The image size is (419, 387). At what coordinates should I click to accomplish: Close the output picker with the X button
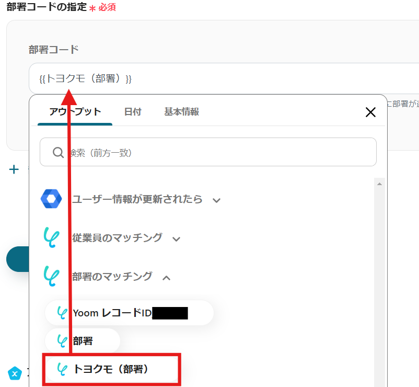[370, 112]
